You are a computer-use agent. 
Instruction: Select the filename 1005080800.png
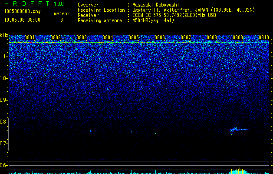pos(22,11)
